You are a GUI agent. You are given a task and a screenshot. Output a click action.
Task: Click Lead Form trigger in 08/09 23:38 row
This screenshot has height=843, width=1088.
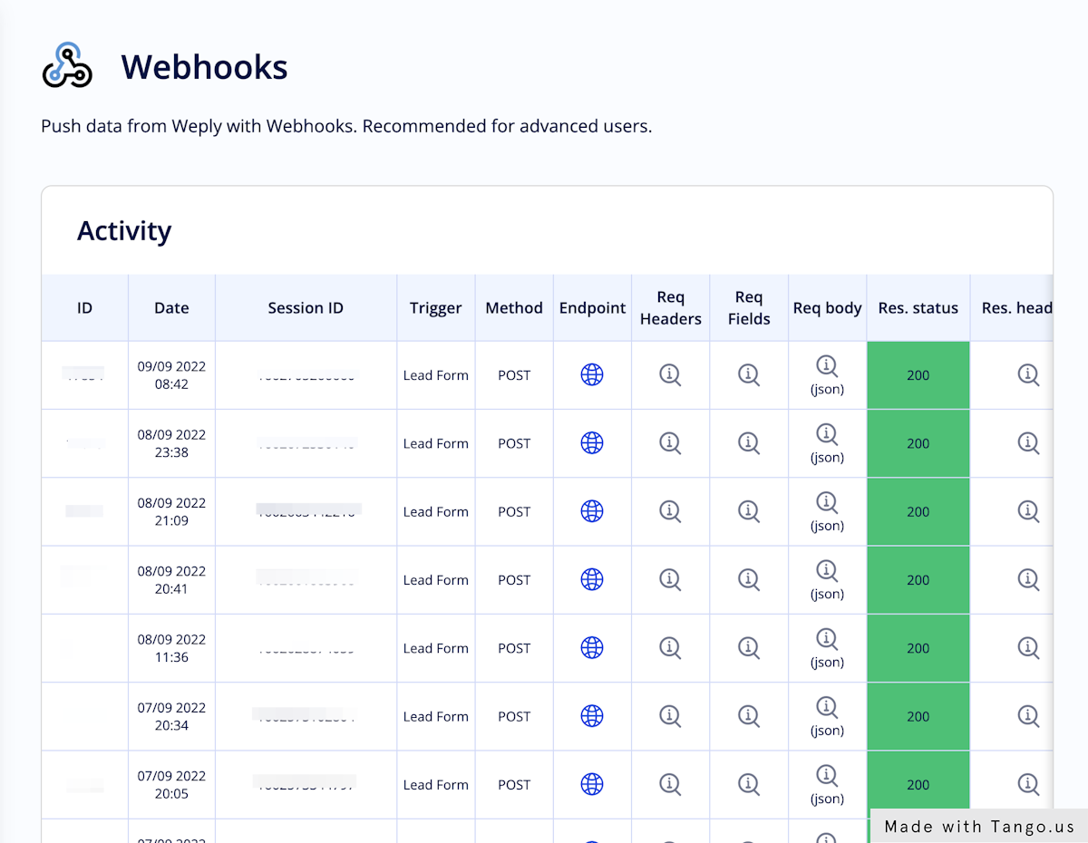point(436,443)
